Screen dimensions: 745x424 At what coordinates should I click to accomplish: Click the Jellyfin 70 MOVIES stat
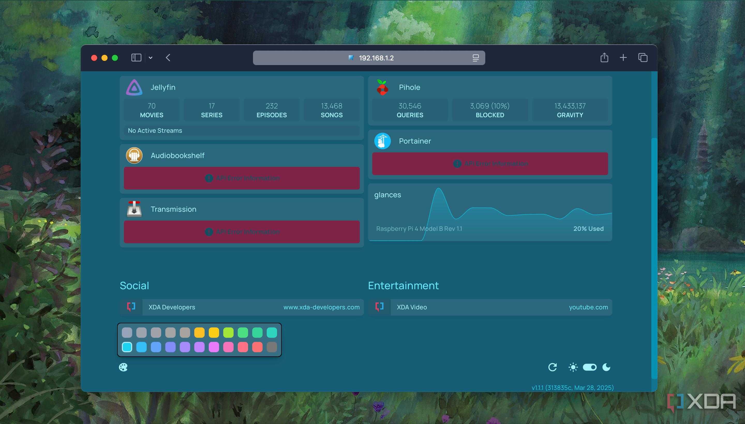(x=152, y=110)
